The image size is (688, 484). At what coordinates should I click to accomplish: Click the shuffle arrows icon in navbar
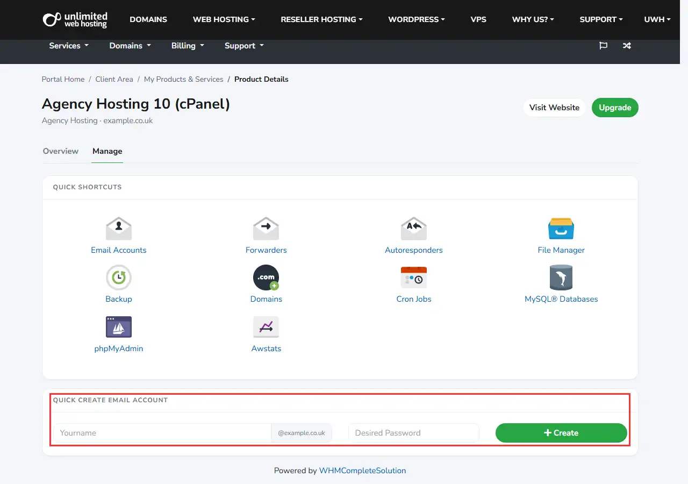pos(627,46)
